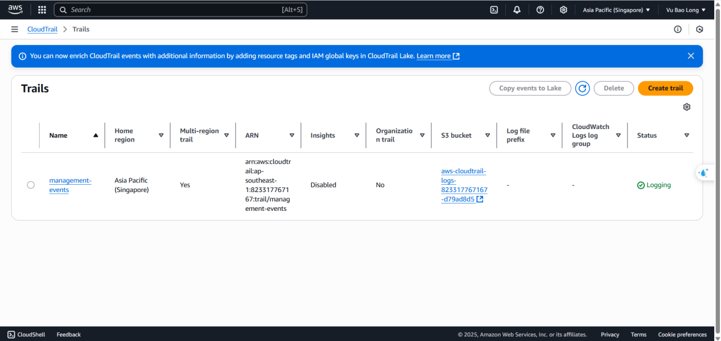Sort by Log file prefix column
The image size is (721, 341).
tap(553, 135)
